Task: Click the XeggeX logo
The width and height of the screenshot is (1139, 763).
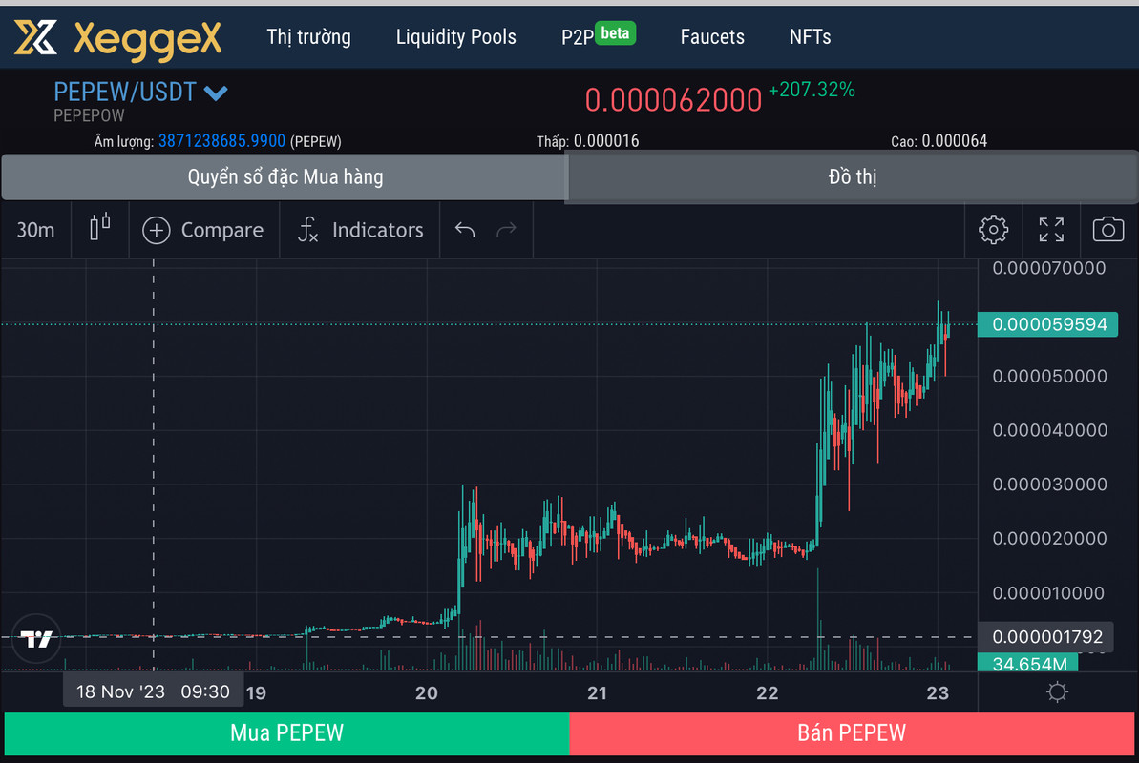Action: [x=117, y=38]
